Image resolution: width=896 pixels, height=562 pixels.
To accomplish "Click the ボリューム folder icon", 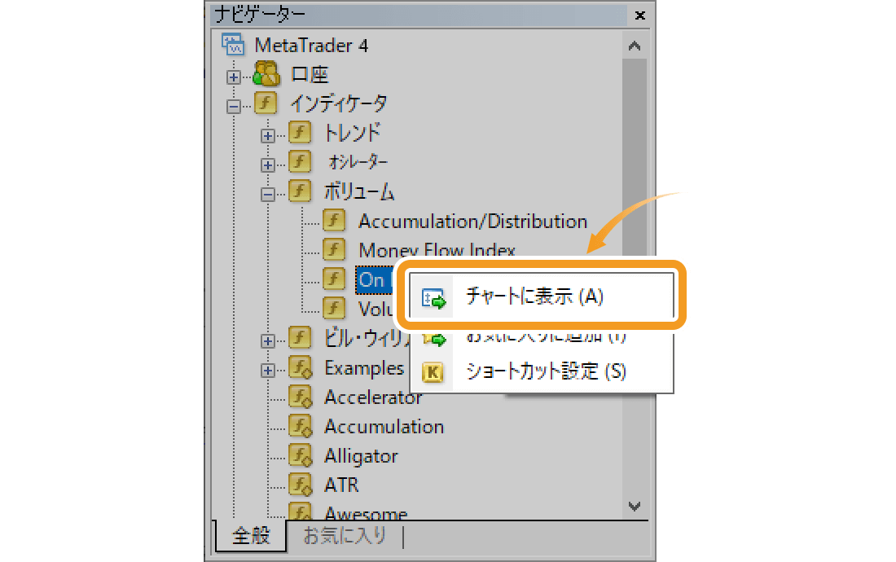I will pyautogui.click(x=300, y=191).
